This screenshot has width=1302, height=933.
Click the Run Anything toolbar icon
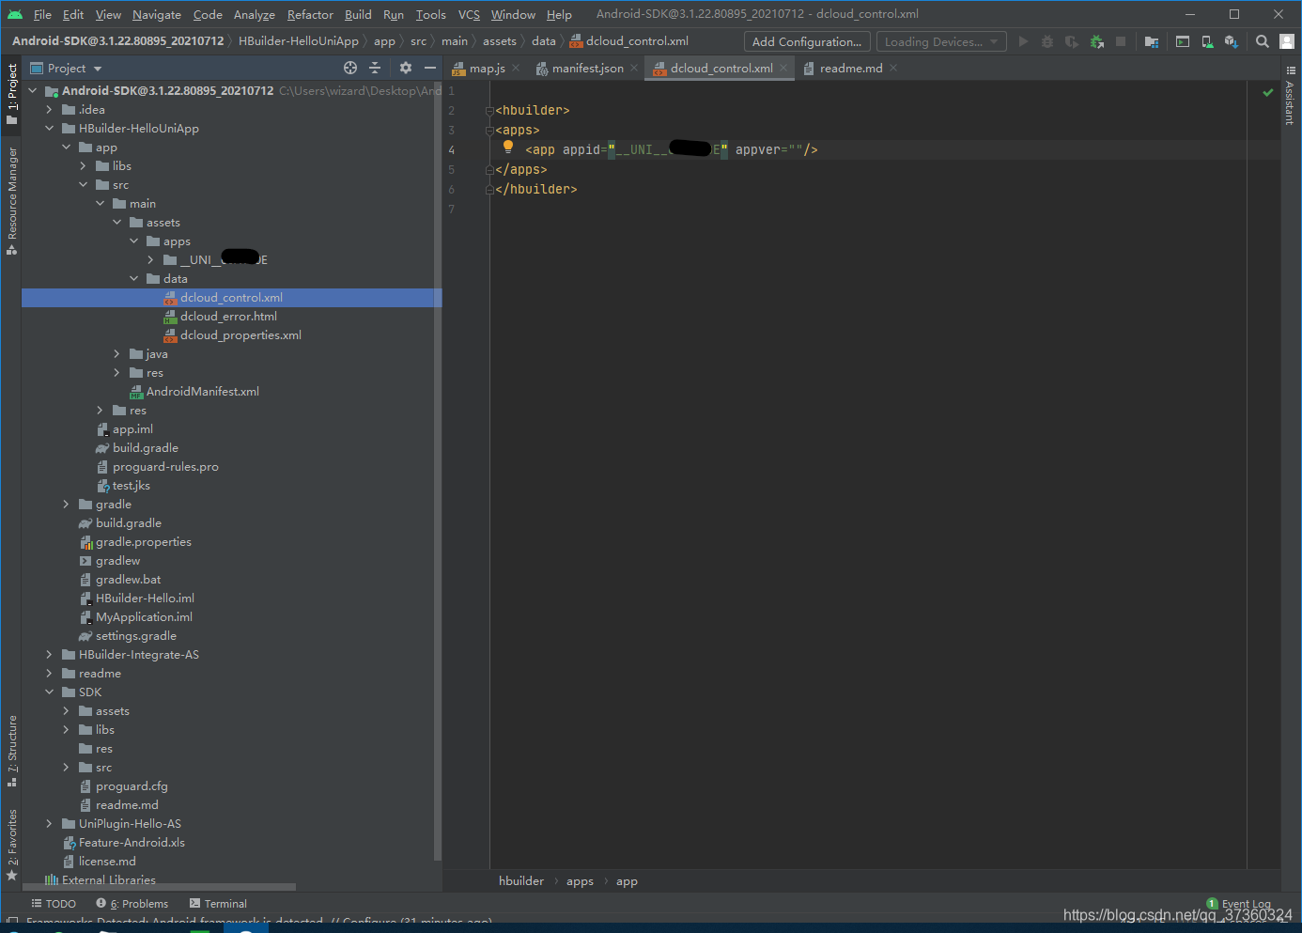tap(1183, 41)
